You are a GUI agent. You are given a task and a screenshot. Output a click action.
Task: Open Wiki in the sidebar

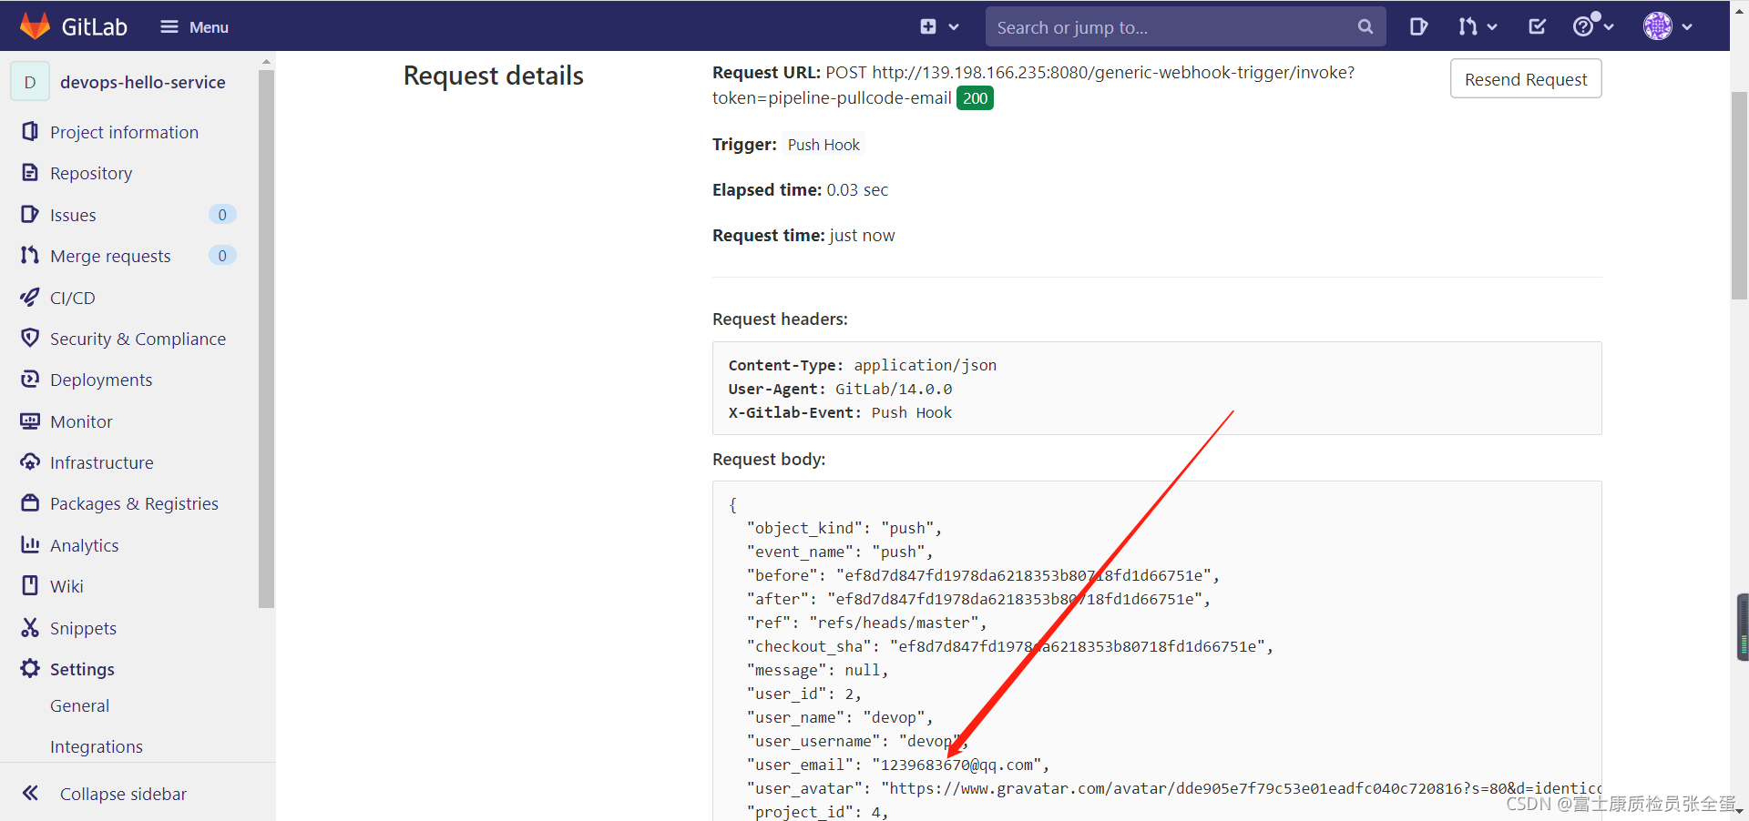tap(66, 586)
